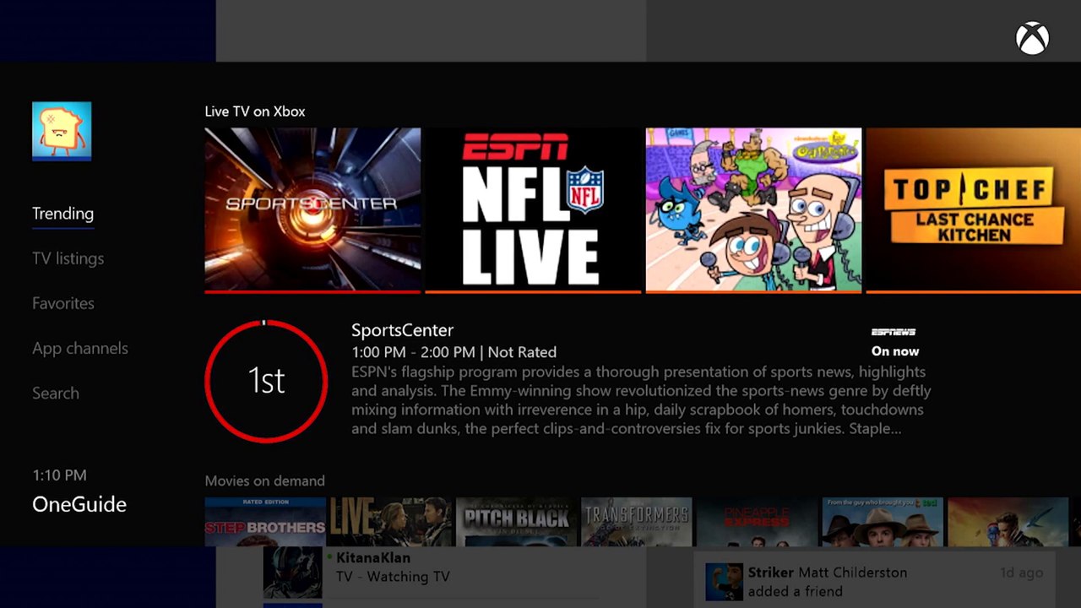Image resolution: width=1081 pixels, height=608 pixels.
Task: Click the Xbox logo icon
Action: tap(1032, 39)
